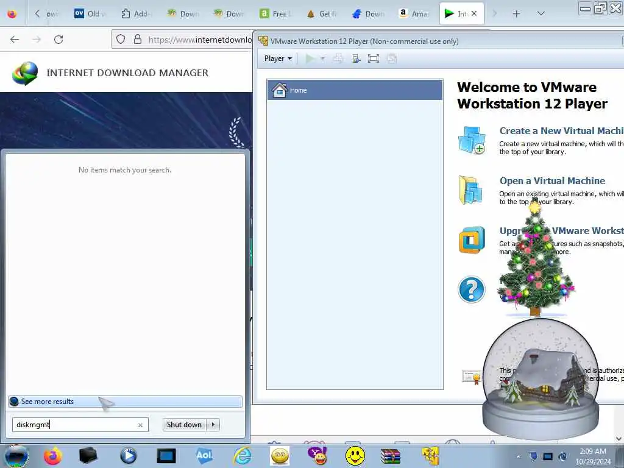Enter full screen mode icon in VMware toolbar
The image size is (624, 468).
[374, 59]
